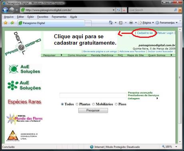The height and width of the screenshot is (151, 184).
Task: Click Incluir como buscador link
Action: [160, 51]
